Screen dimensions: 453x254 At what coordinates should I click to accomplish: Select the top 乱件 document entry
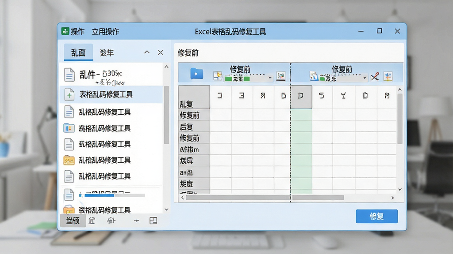click(x=111, y=75)
